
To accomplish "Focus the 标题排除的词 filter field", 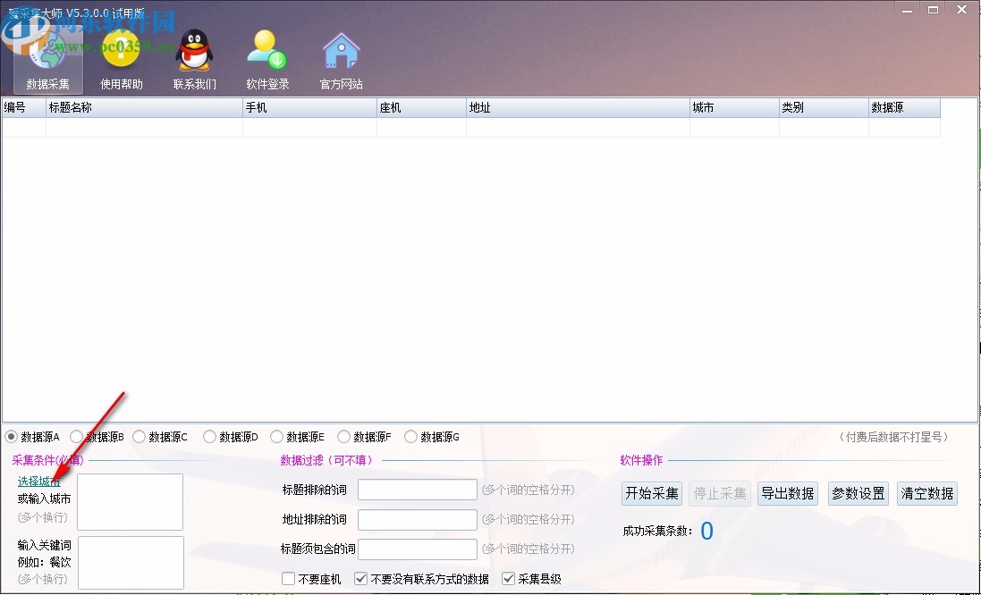I will pos(417,490).
